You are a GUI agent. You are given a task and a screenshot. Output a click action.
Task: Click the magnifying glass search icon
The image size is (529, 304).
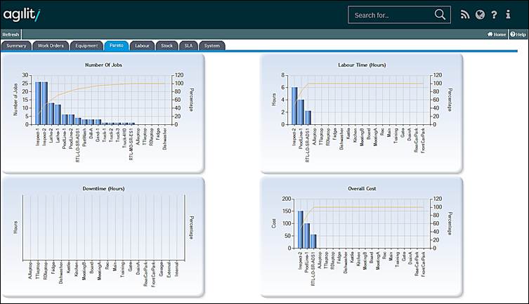[x=440, y=15]
